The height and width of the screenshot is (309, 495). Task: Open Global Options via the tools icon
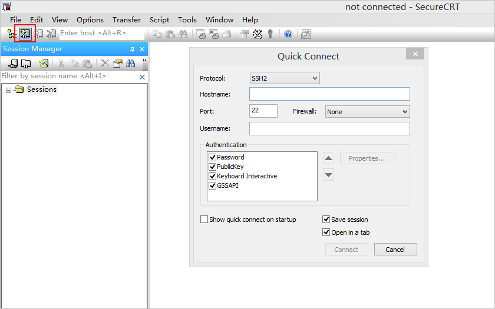coord(258,34)
